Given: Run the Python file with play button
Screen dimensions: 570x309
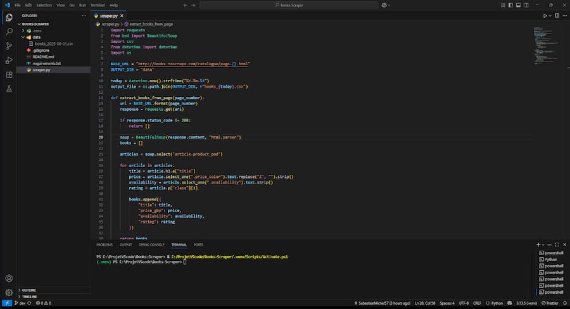Looking at the screenshot, I should 545,15.
